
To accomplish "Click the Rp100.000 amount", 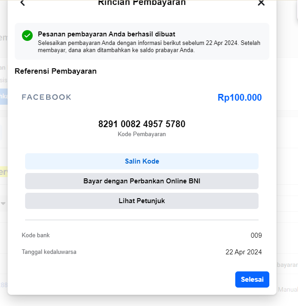I will 239,98.
